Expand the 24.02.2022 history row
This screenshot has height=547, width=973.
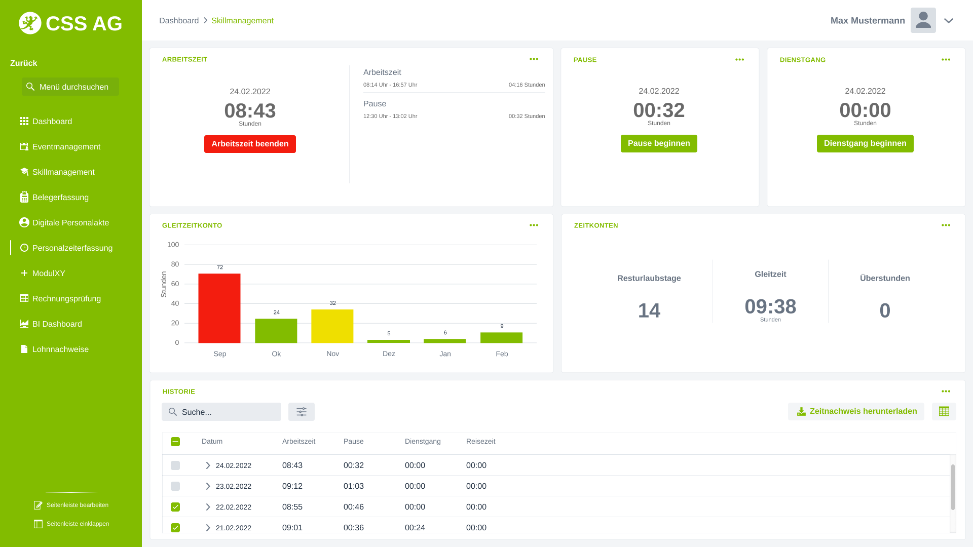pyautogui.click(x=208, y=465)
